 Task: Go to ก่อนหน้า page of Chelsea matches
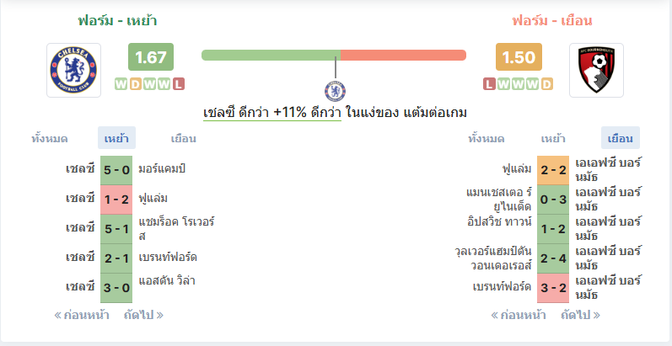point(82,316)
